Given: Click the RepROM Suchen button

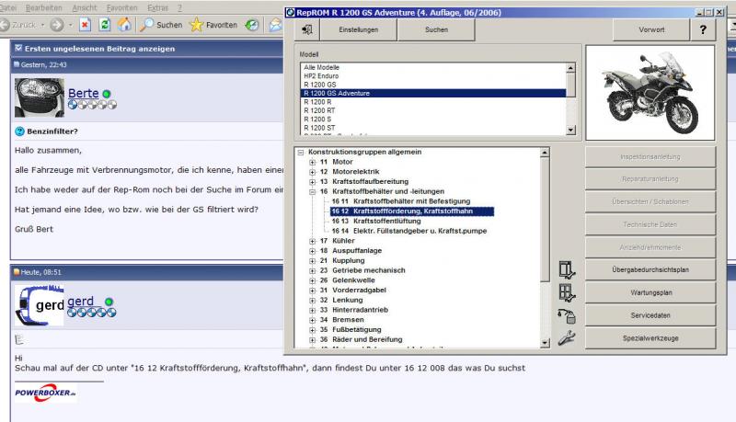Looking at the screenshot, I should click(x=436, y=30).
